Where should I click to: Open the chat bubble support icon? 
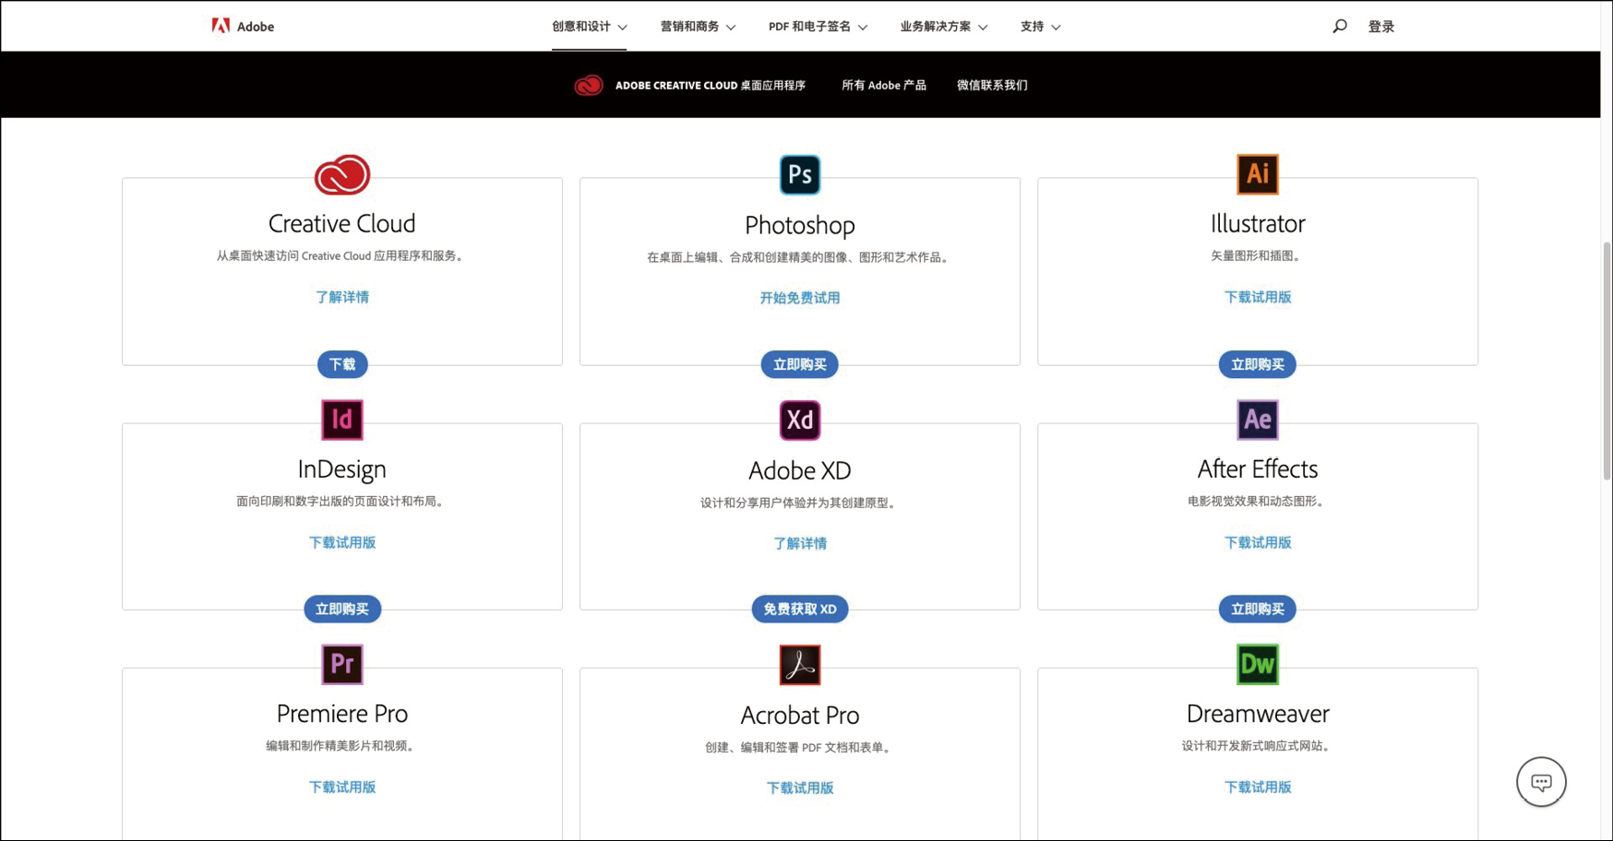(x=1541, y=782)
